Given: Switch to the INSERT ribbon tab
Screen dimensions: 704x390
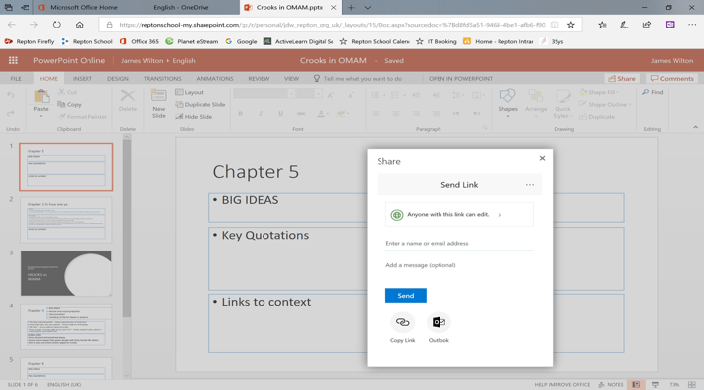Looking at the screenshot, I should tap(83, 78).
